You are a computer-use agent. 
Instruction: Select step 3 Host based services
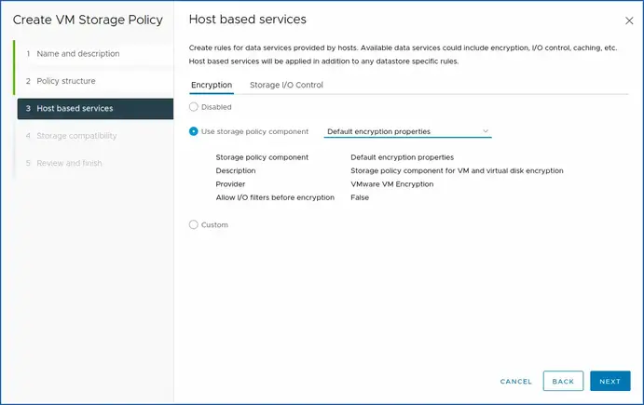click(x=75, y=109)
